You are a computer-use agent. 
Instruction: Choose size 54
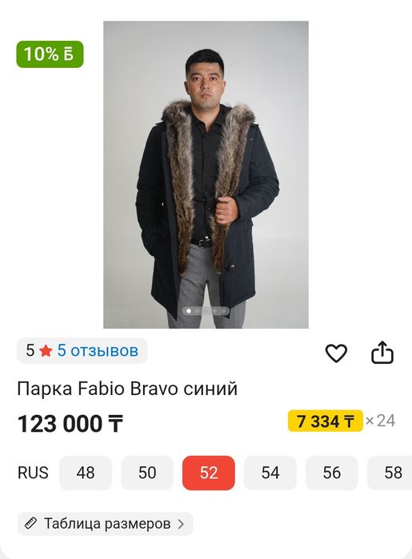(270, 473)
